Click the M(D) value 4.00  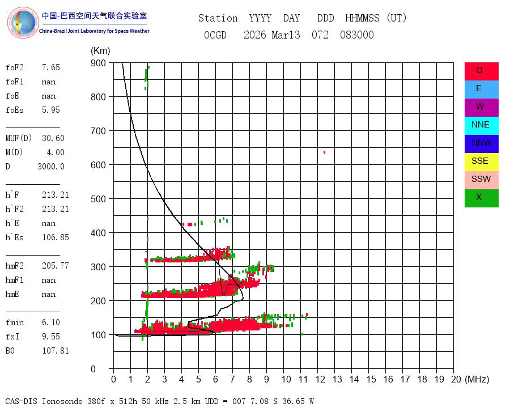[56, 152]
